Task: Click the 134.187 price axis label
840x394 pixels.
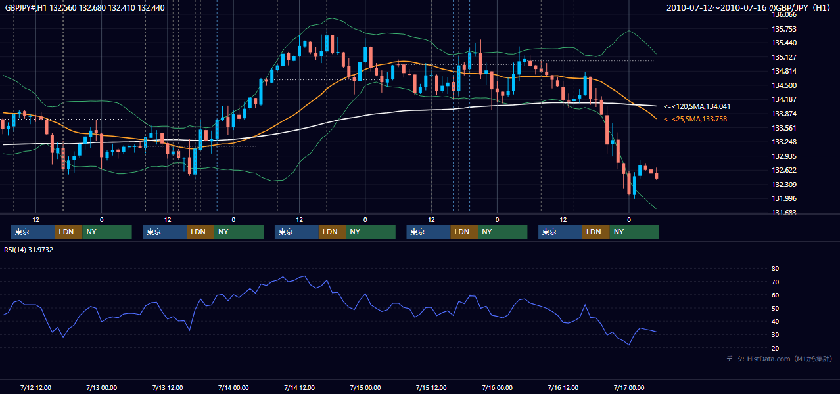Action: (x=783, y=99)
